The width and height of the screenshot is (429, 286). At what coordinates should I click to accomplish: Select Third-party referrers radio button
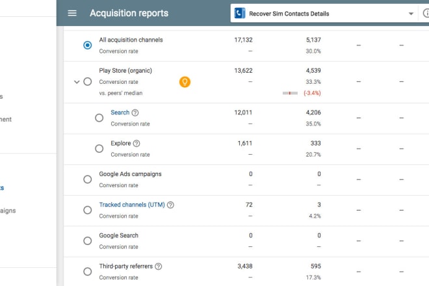click(88, 272)
